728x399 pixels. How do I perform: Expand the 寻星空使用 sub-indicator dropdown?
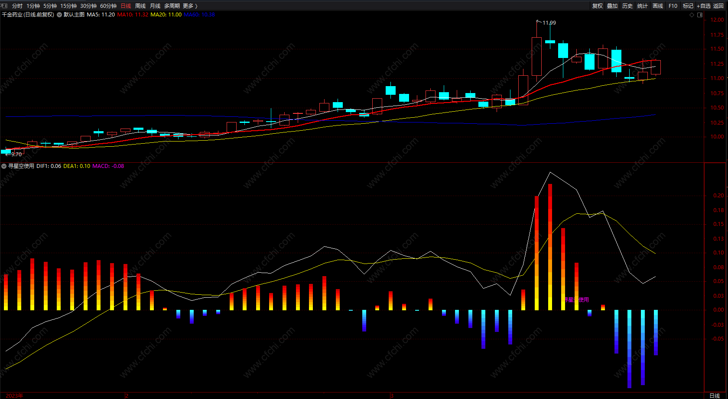(4, 166)
